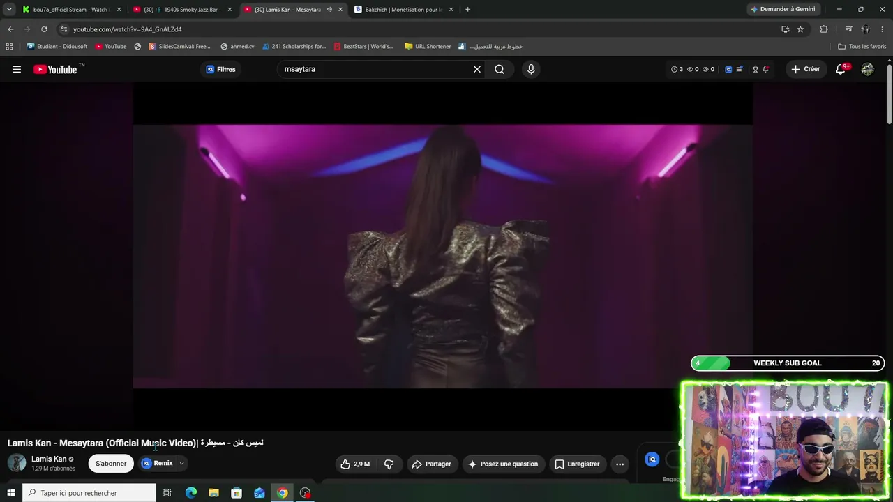Expand the Remix dropdown arrow
This screenshot has height=502, width=893.
[x=181, y=463]
